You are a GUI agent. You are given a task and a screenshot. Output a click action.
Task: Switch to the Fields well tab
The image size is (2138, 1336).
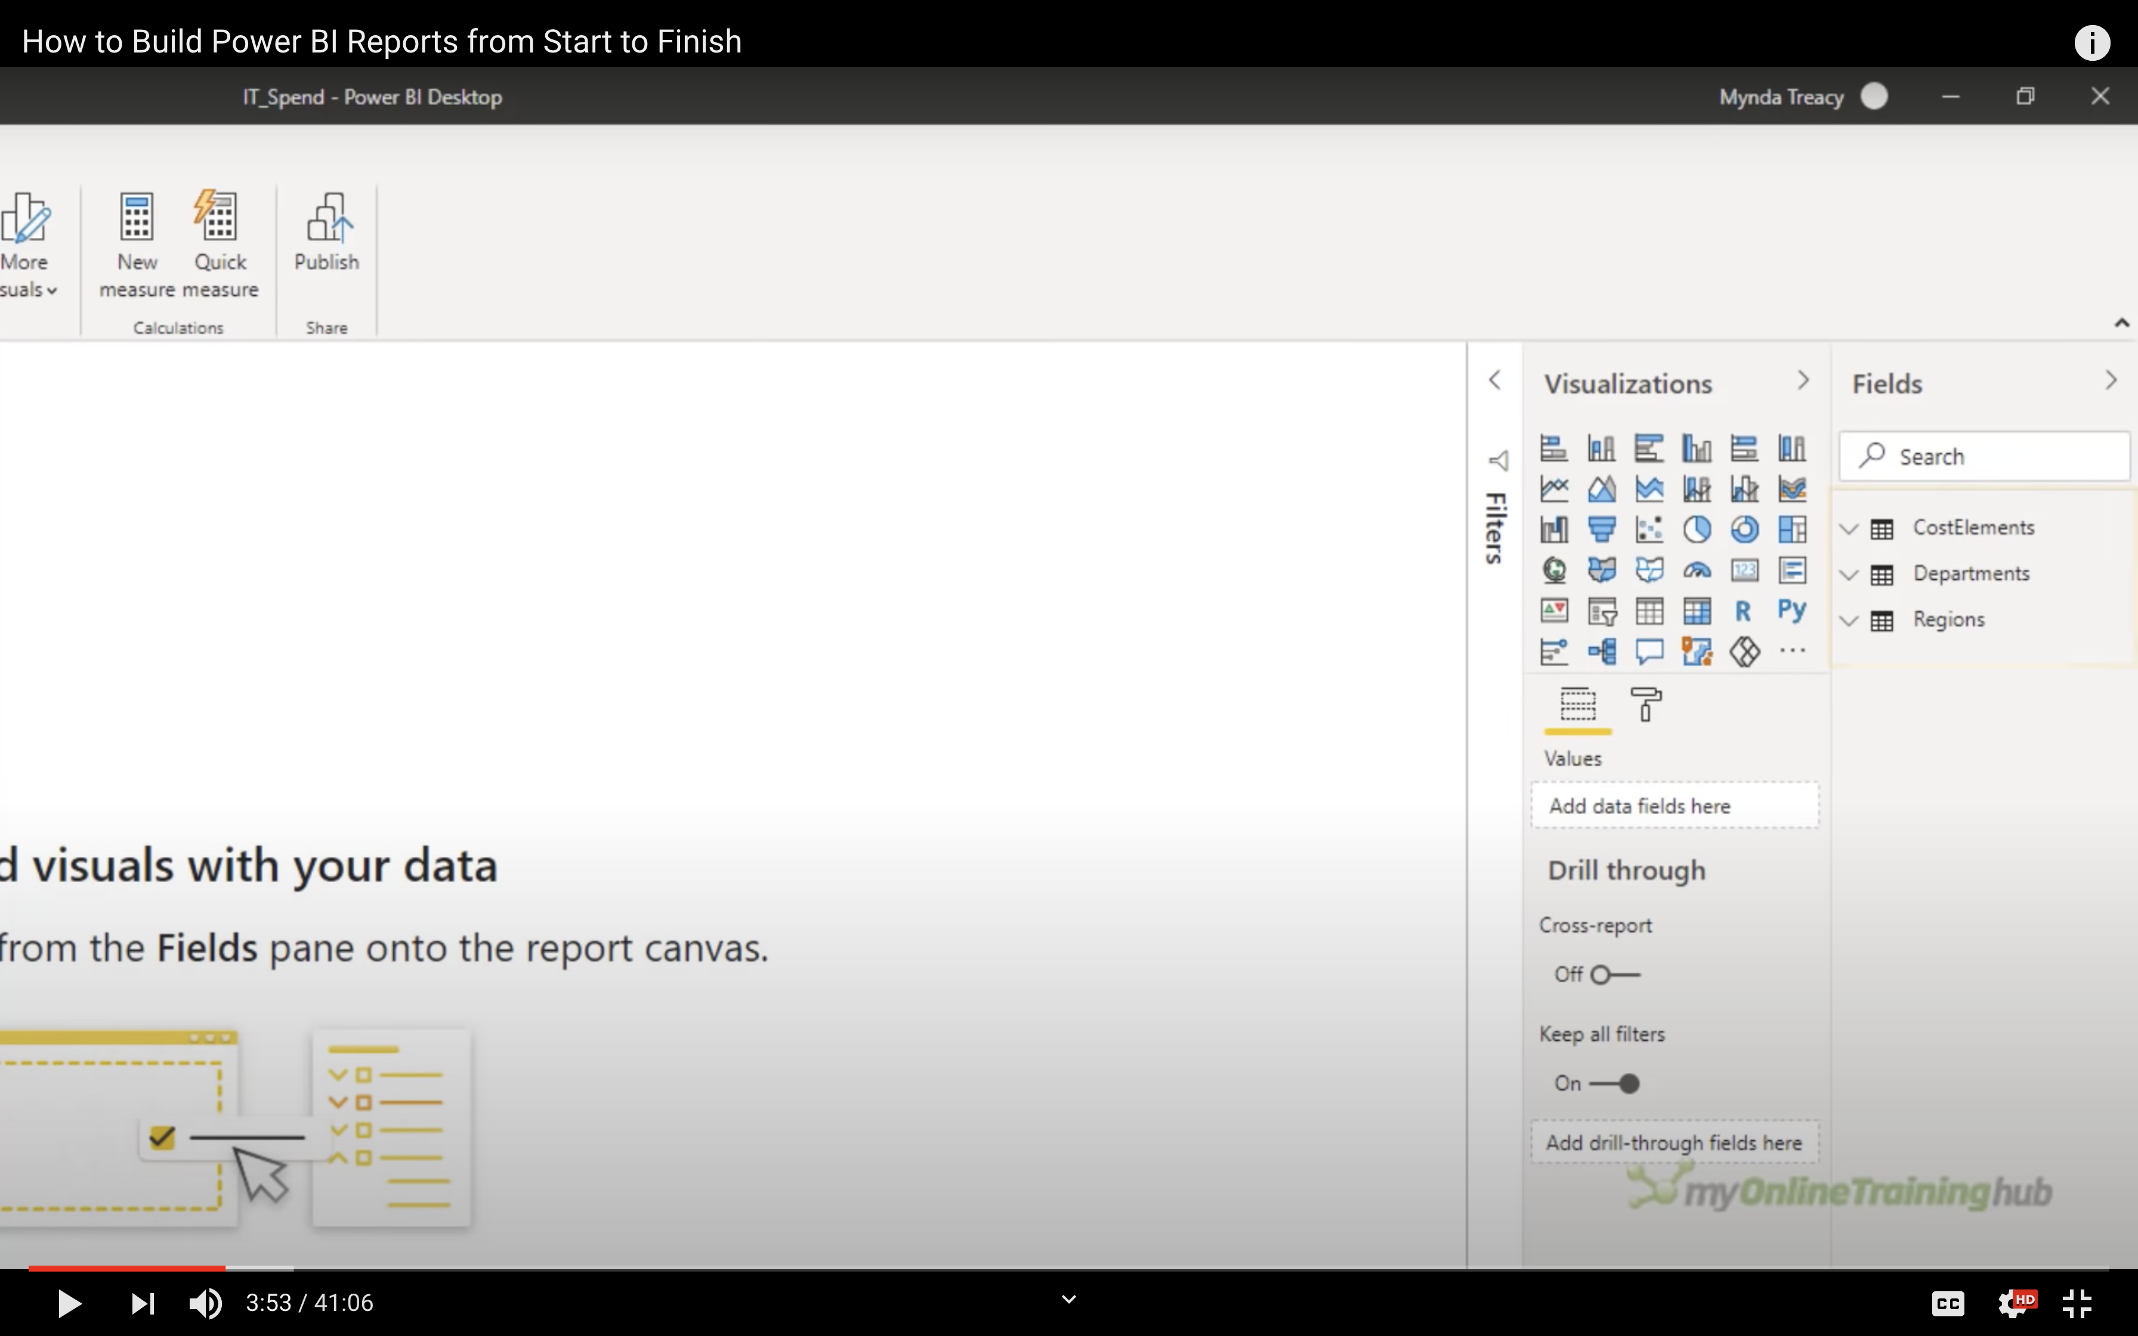tap(1578, 705)
